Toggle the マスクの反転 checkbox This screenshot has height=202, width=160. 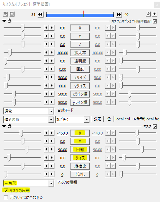point(6,190)
